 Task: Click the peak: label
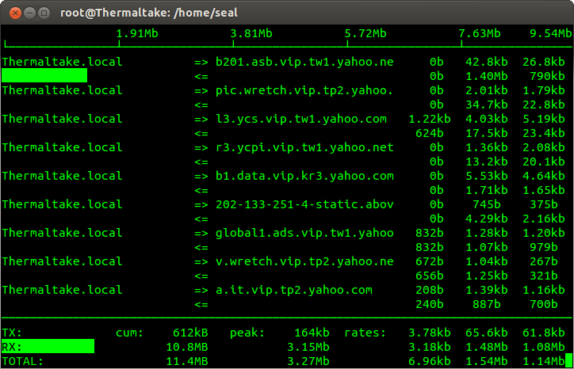247,333
